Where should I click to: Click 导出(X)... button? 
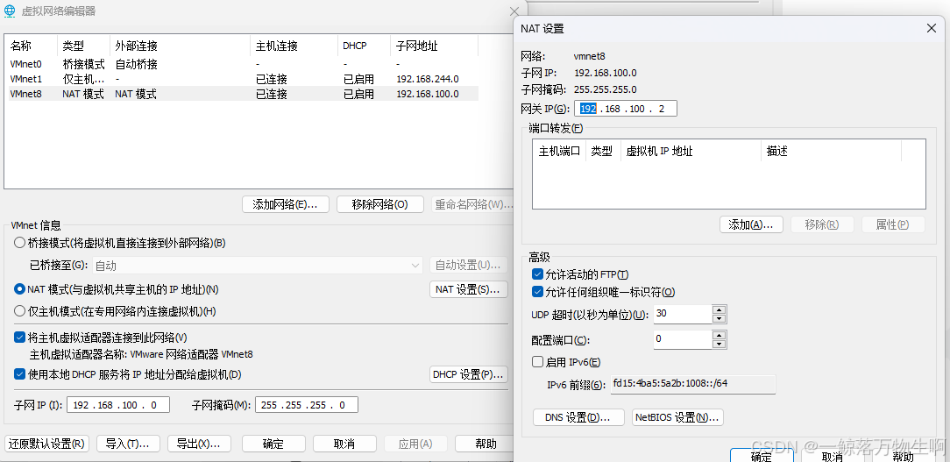199,444
